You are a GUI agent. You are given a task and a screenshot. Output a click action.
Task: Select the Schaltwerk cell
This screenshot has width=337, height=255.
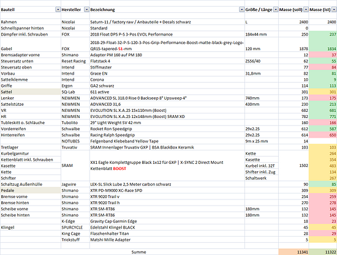(x=262, y=178)
